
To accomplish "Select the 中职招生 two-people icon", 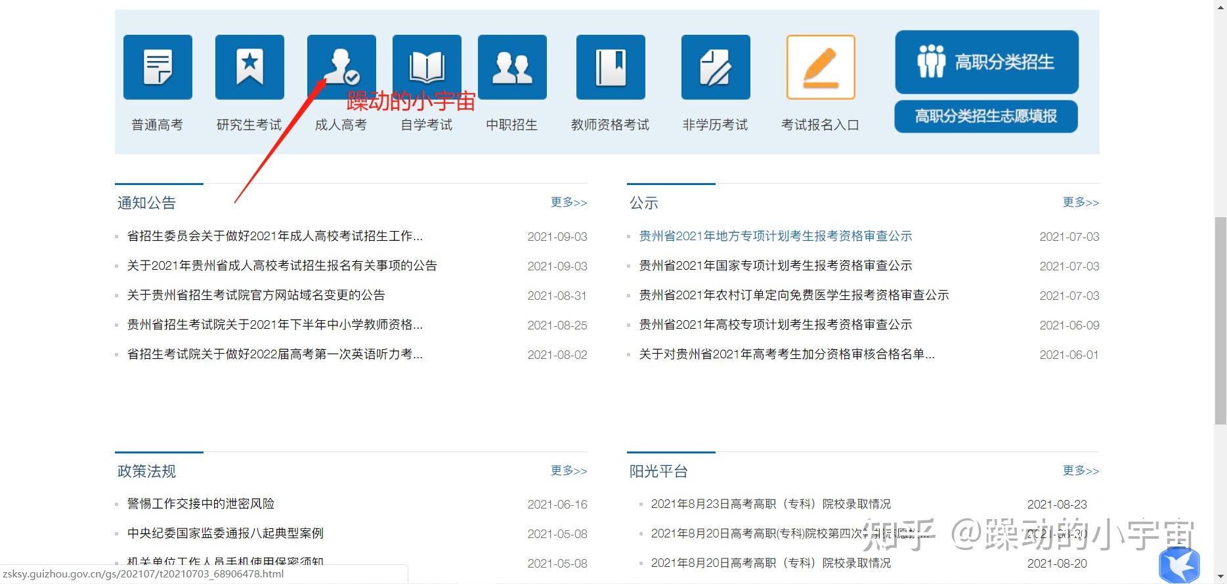I will (x=512, y=67).
